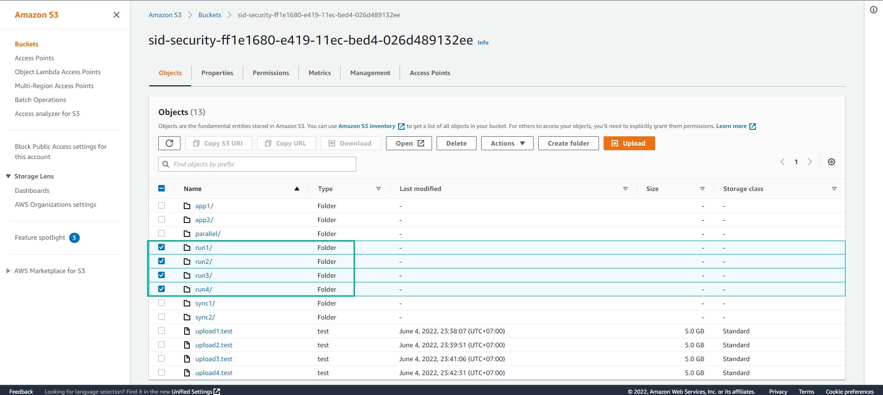The image size is (883, 395).
Task: Open the Amazon S3 breadcrumb link
Action: [x=165, y=15]
